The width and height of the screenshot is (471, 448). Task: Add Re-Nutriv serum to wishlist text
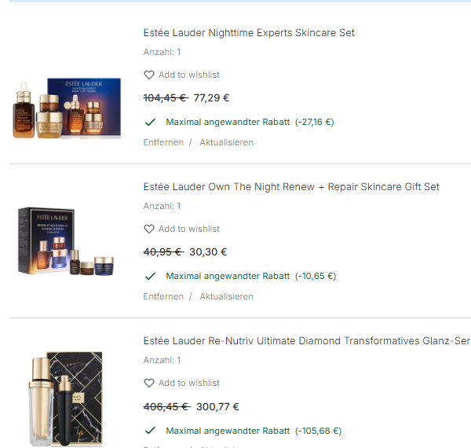pyautogui.click(x=189, y=383)
